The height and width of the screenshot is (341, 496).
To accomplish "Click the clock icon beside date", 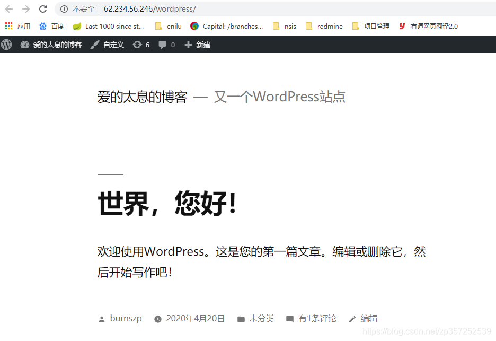I will tap(158, 319).
